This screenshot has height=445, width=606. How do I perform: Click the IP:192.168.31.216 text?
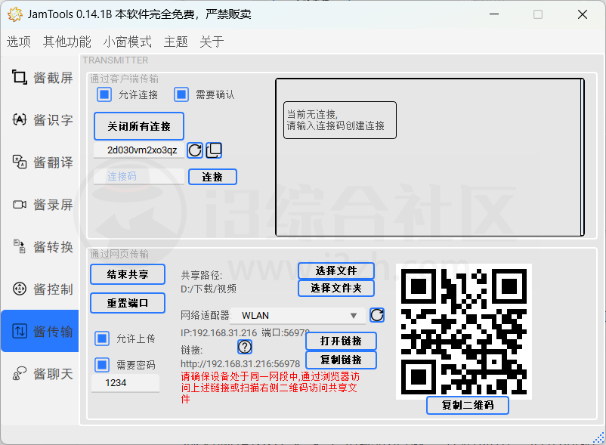218,333
